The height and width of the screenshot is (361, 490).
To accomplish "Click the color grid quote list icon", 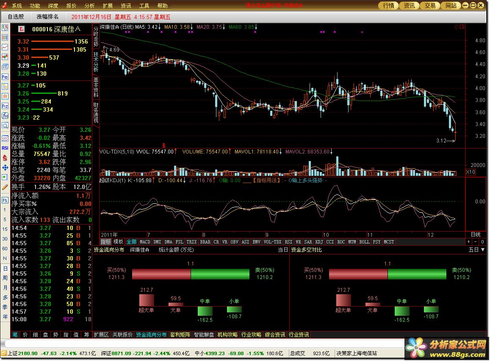I will pyautogui.click(x=5, y=38).
